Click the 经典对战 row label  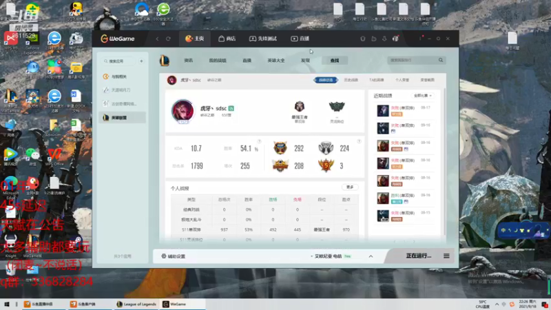click(x=191, y=209)
